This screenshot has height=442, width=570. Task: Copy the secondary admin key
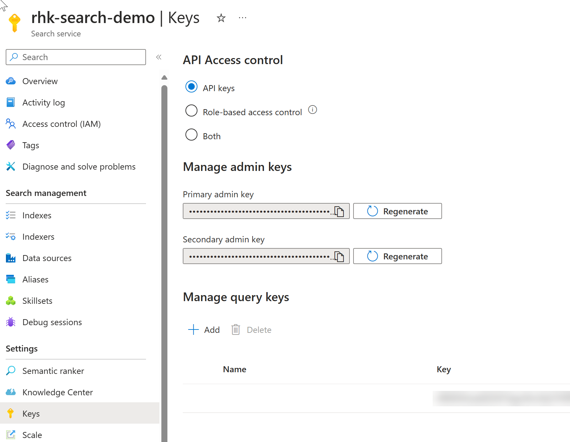tap(339, 256)
